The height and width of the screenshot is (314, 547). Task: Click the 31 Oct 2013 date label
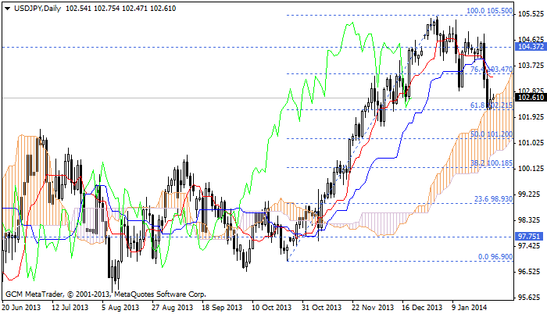(322, 308)
